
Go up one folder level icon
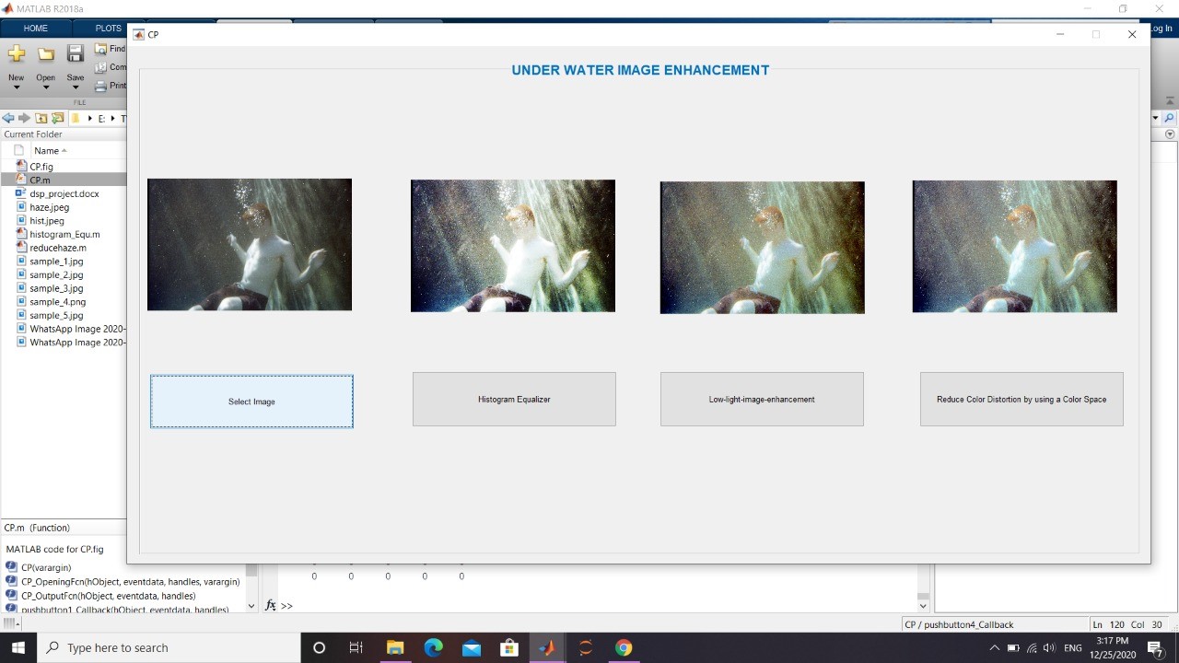click(x=41, y=118)
